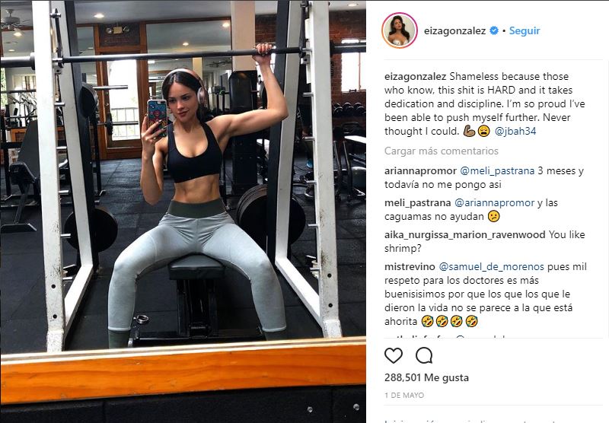Open commenter mistrevino's profile

point(410,266)
